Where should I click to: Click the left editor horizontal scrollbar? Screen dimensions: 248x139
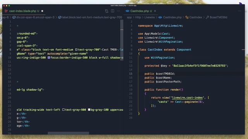point(68,133)
